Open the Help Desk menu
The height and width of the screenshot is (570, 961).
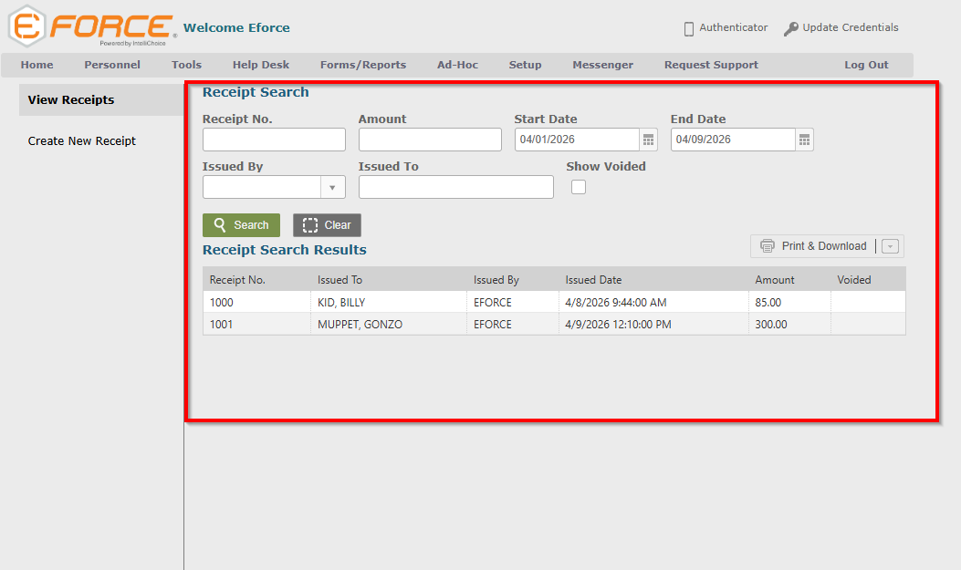point(260,65)
